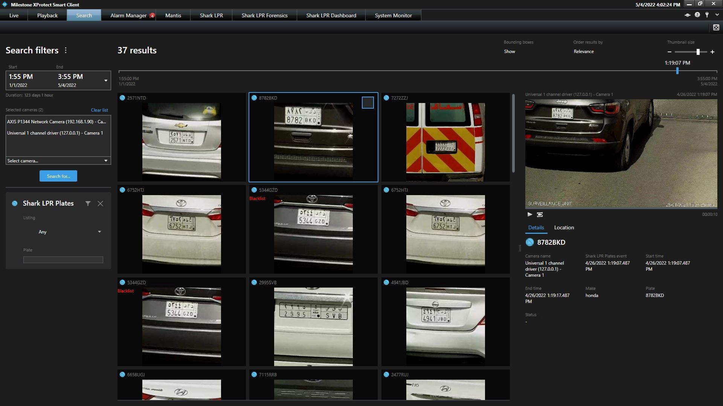The height and width of the screenshot is (406, 723).
Task: Open the 2995SVB result thumbnail
Action: [313, 326]
